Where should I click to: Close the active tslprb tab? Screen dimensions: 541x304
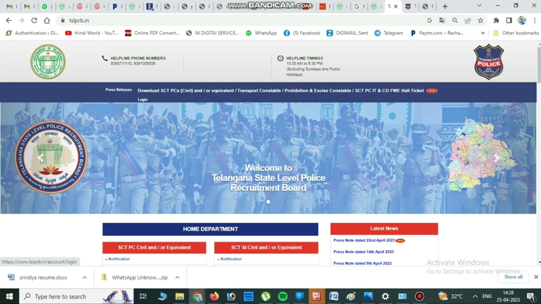tap(396, 6)
